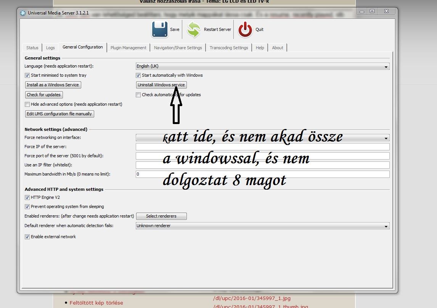Click Install as a Windows Service button
The height and width of the screenshot is (308, 437).
pyautogui.click(x=53, y=85)
